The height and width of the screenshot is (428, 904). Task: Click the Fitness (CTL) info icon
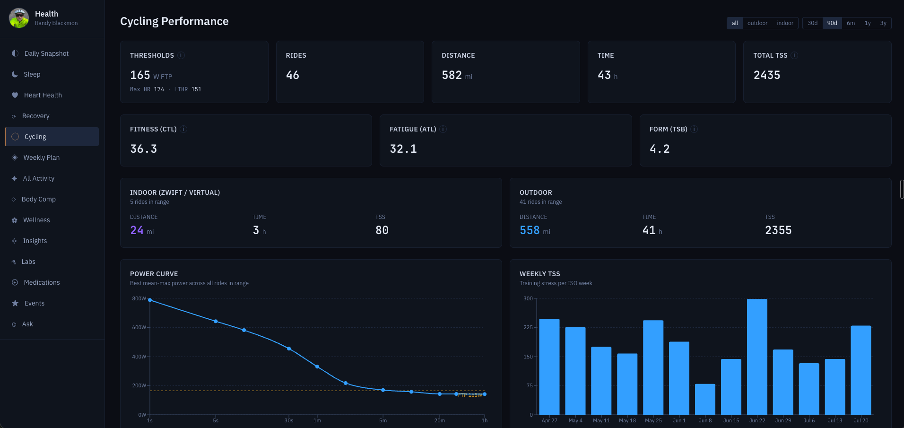184,129
